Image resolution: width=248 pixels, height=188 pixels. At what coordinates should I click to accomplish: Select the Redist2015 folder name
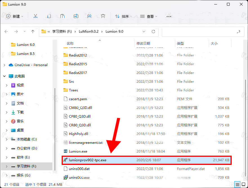(x=78, y=64)
